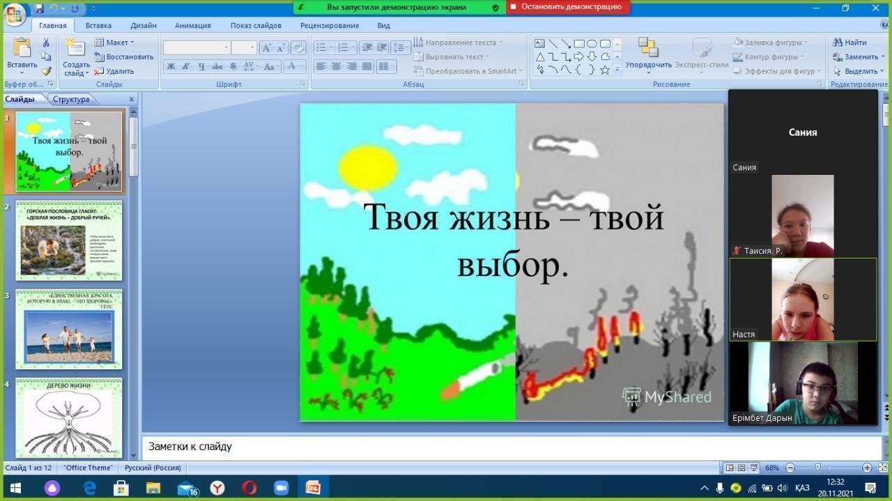This screenshot has height=501, width=892.
Task: Select the Format Painter brush icon
Action: point(46,71)
